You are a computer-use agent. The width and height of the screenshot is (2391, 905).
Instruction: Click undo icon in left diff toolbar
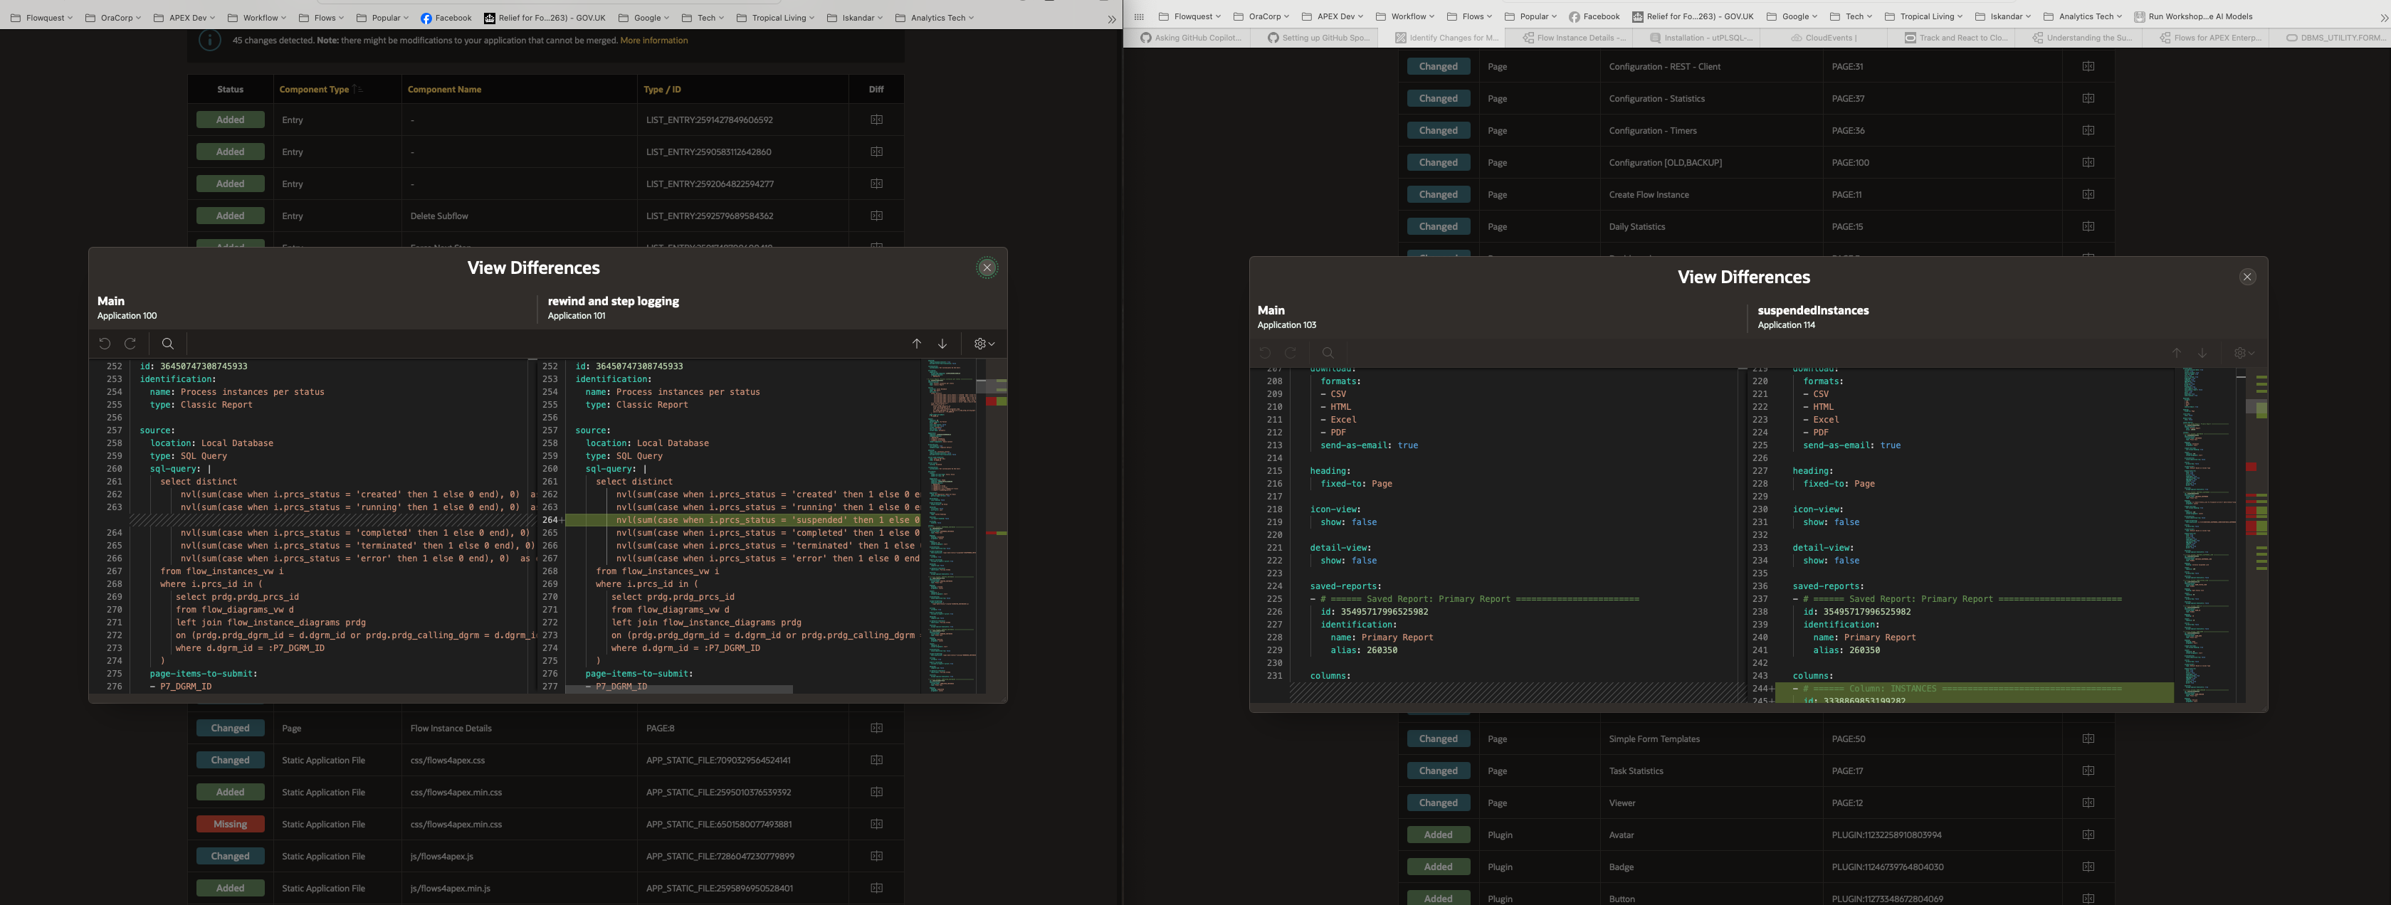(x=105, y=344)
